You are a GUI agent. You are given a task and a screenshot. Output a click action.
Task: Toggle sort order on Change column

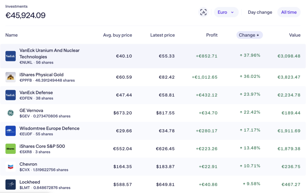tap(249, 35)
